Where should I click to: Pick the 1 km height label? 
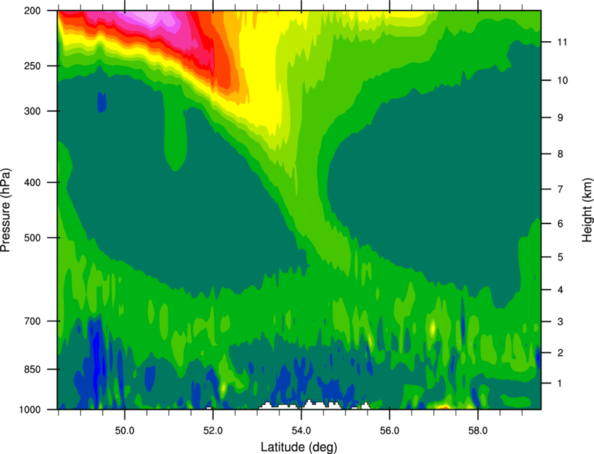click(x=560, y=383)
